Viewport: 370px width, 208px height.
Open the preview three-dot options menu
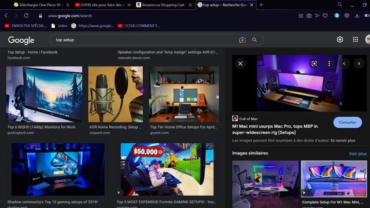pyautogui.click(x=329, y=64)
